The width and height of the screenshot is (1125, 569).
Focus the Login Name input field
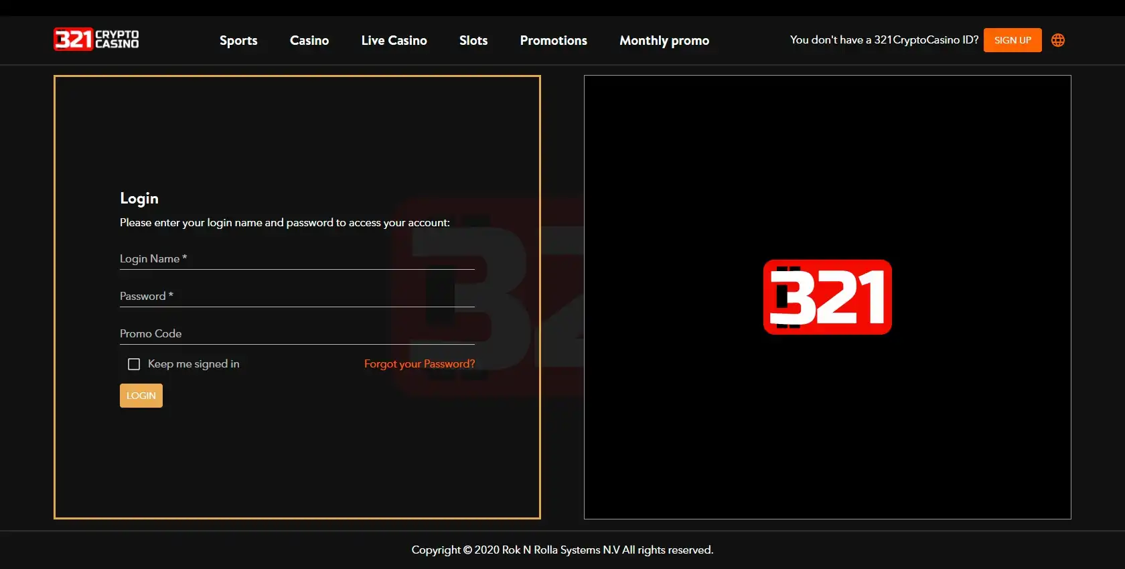pyautogui.click(x=297, y=259)
